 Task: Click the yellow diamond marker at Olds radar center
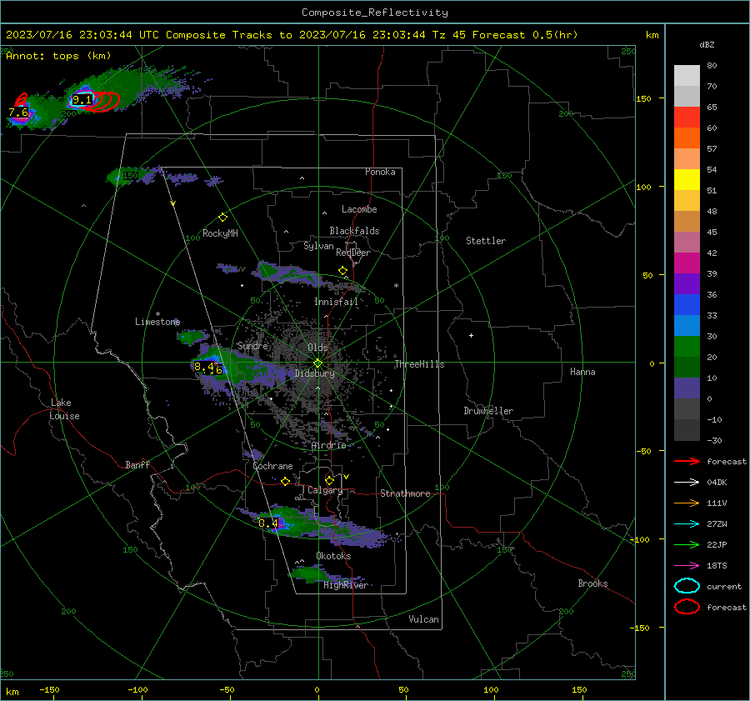point(318,363)
